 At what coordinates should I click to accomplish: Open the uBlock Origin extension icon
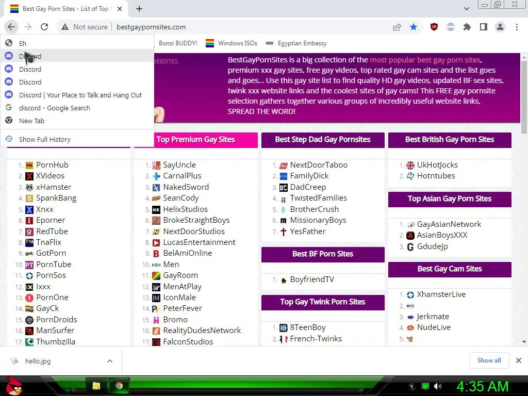(434, 27)
